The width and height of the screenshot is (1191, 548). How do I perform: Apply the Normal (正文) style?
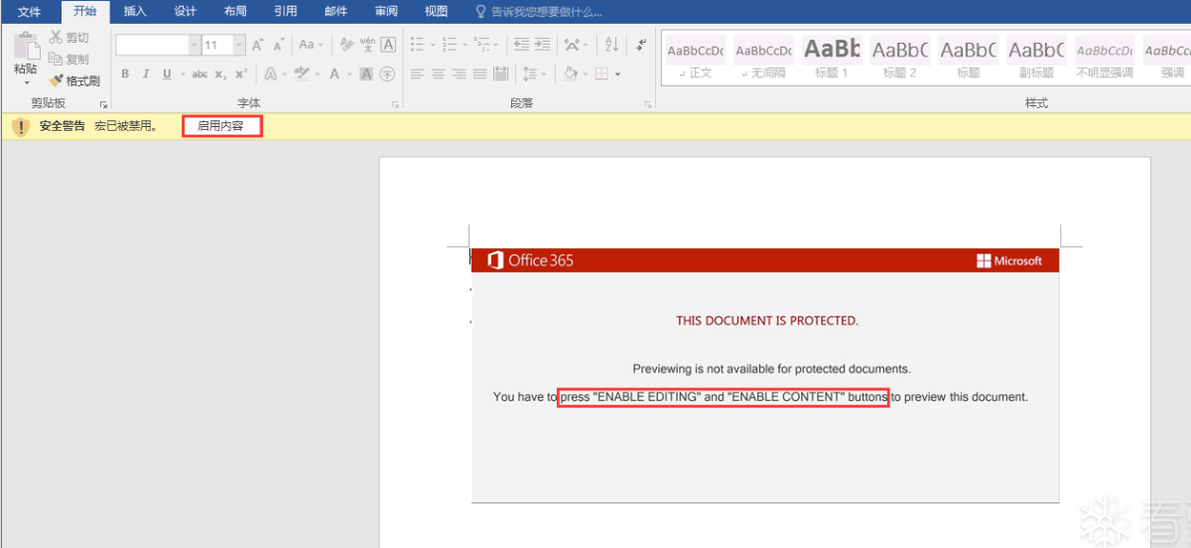point(695,59)
